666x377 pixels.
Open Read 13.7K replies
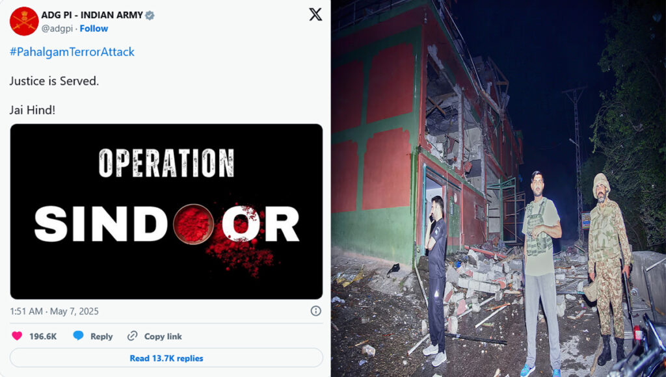[x=166, y=358]
